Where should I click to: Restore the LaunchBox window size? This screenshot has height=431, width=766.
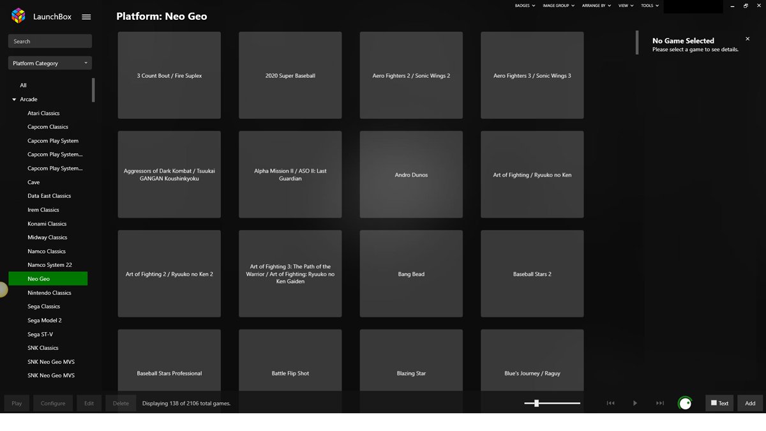point(746,6)
